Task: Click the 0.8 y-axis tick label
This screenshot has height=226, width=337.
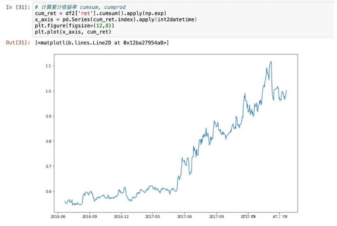Action: coord(48,141)
